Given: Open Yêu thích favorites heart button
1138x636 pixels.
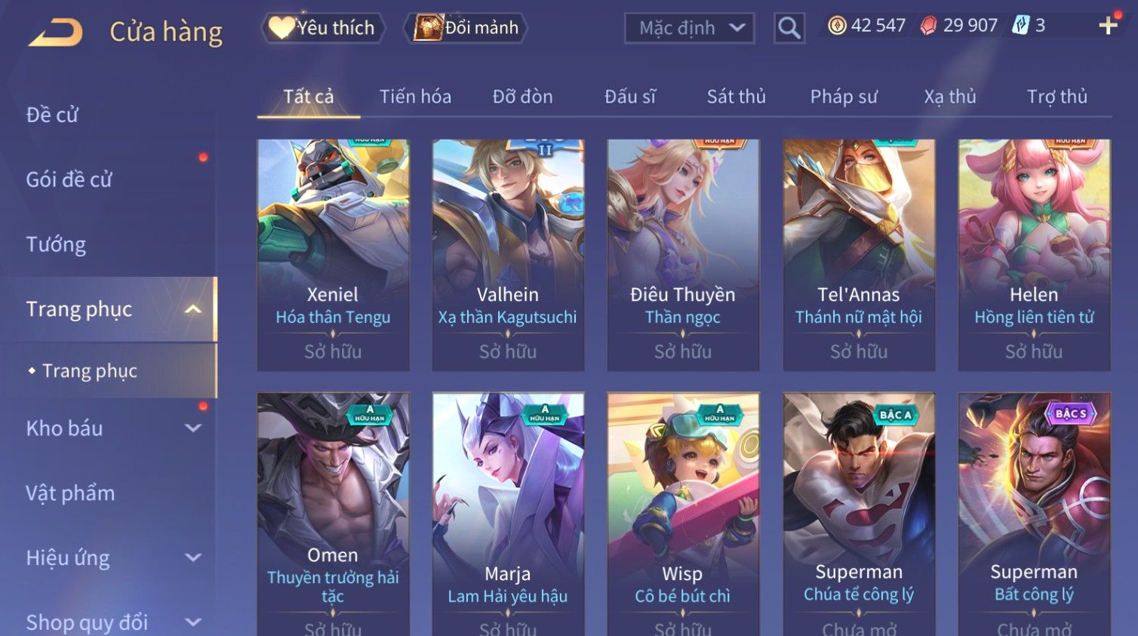Looking at the screenshot, I should (x=323, y=28).
